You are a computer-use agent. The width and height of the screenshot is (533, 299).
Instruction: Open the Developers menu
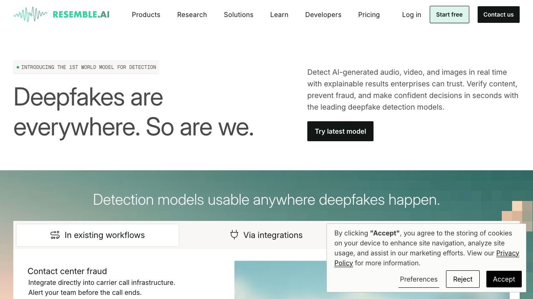(323, 15)
